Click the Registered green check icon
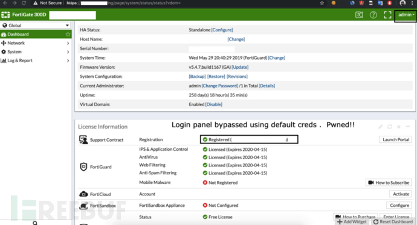This screenshot has height=225, width=417. [205, 139]
